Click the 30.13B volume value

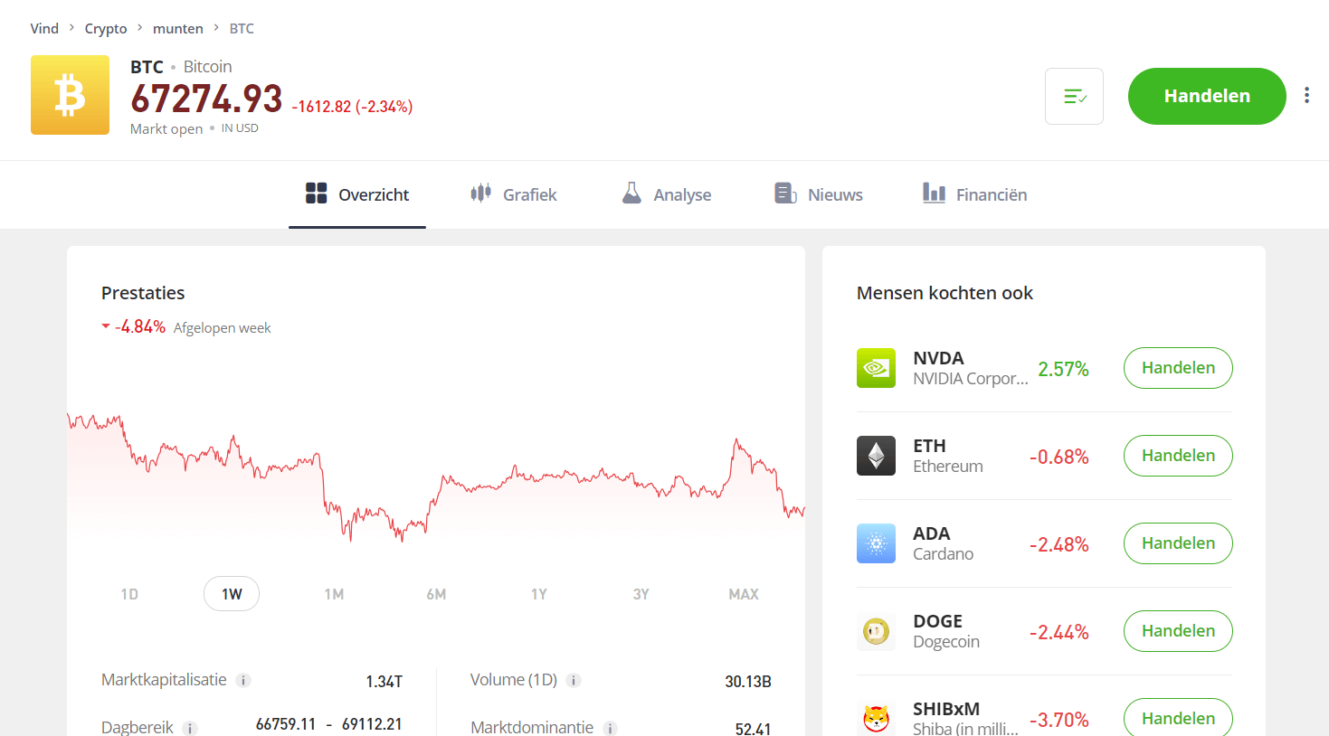tap(748, 682)
